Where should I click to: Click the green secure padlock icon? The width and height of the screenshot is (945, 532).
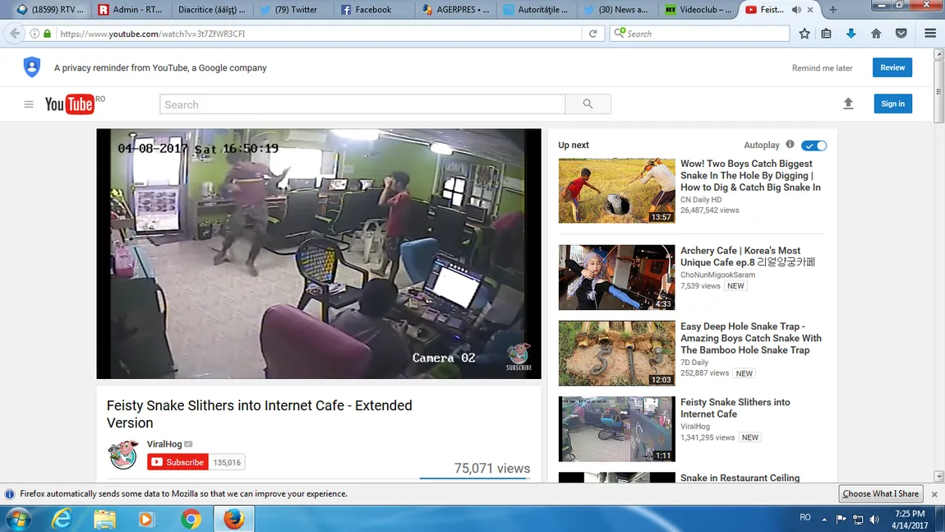[47, 34]
